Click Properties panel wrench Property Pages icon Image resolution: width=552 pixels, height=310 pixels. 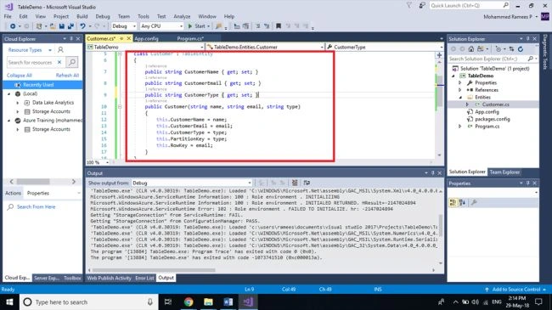pyautogui.click(x=474, y=202)
